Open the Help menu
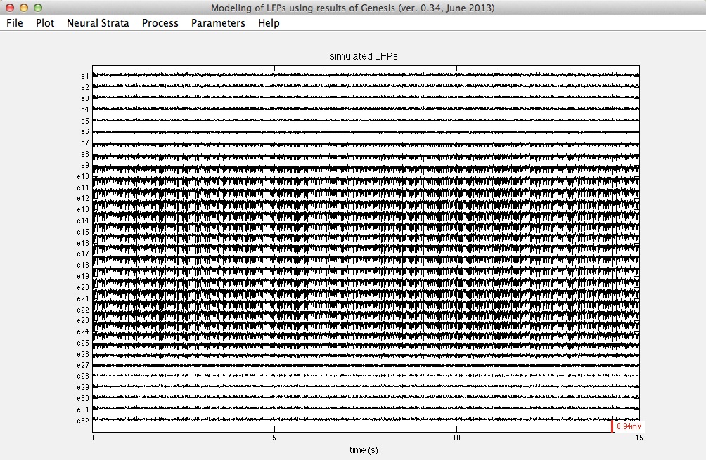 tap(269, 23)
